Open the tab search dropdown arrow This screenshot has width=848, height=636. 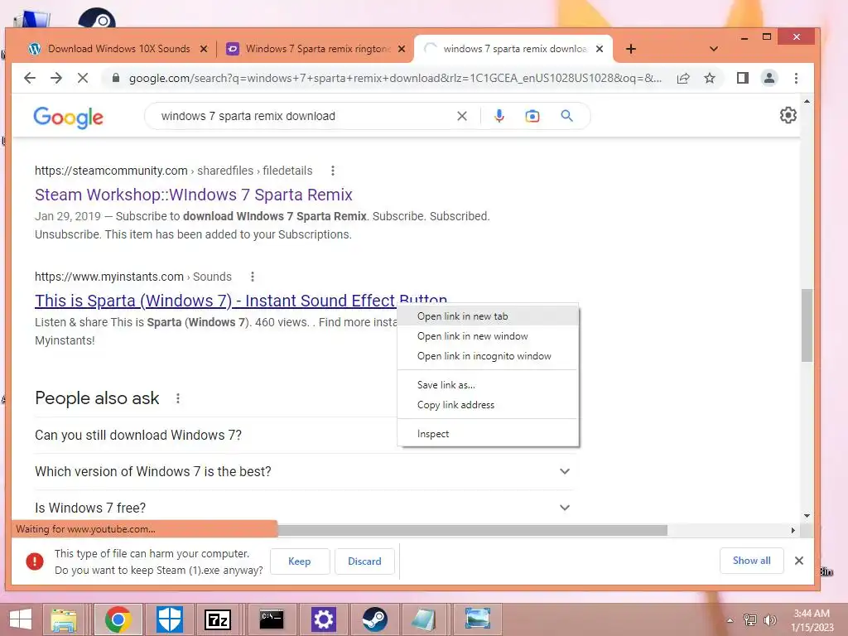click(x=713, y=49)
